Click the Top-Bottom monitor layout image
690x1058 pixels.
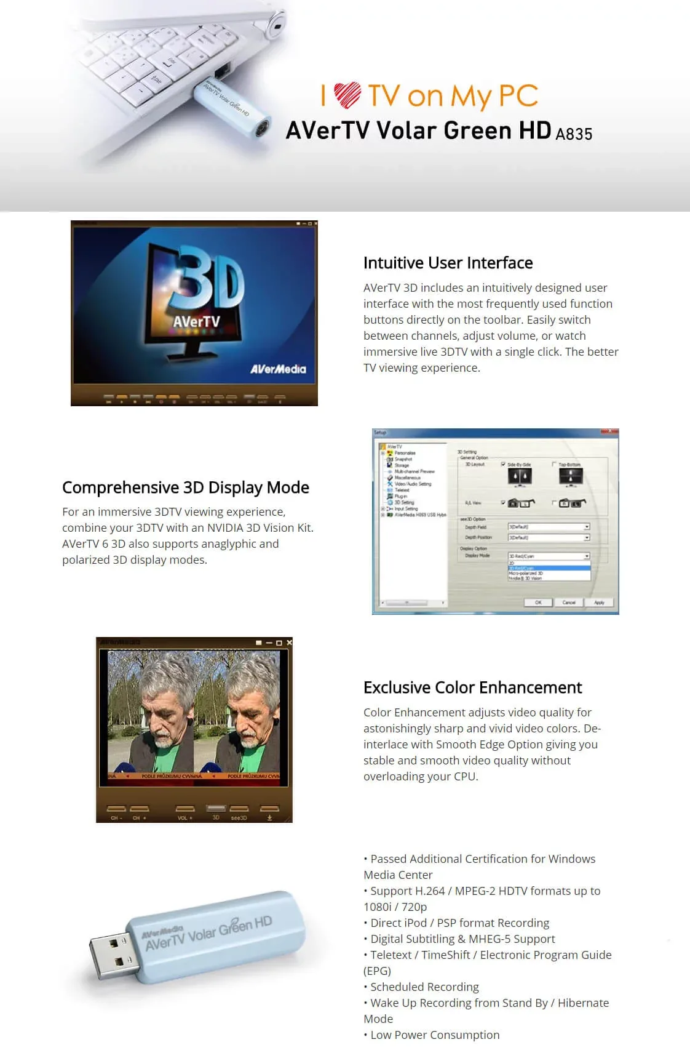click(x=571, y=477)
